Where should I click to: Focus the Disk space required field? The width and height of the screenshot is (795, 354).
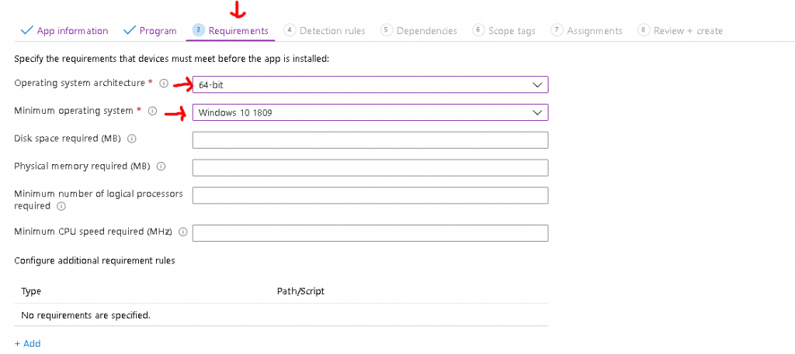[x=370, y=140]
